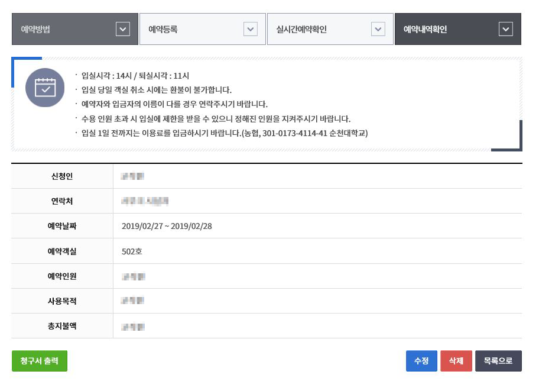Expand the 예약내역확인 chevron arrow

coord(506,29)
